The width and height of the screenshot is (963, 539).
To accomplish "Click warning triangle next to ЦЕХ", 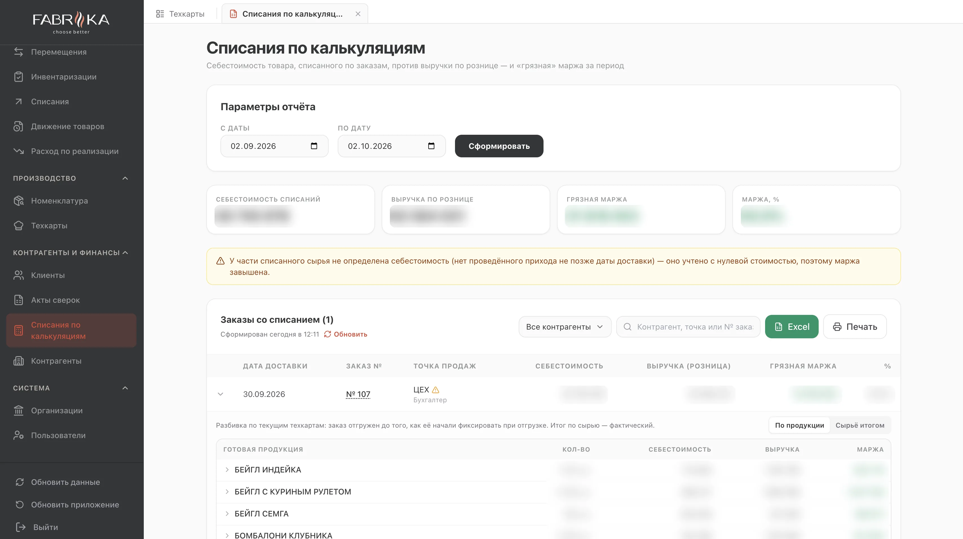I will tap(436, 390).
